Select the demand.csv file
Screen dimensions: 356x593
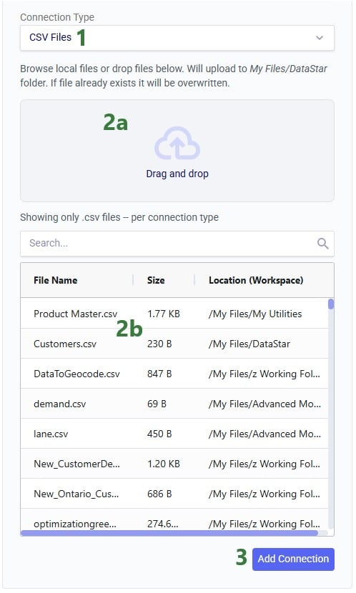[x=60, y=404]
